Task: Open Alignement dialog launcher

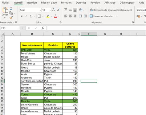Action: click(133, 22)
